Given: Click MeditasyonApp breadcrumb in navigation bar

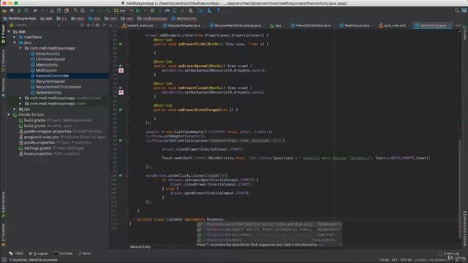Looking at the screenshot, I should (x=20, y=18).
